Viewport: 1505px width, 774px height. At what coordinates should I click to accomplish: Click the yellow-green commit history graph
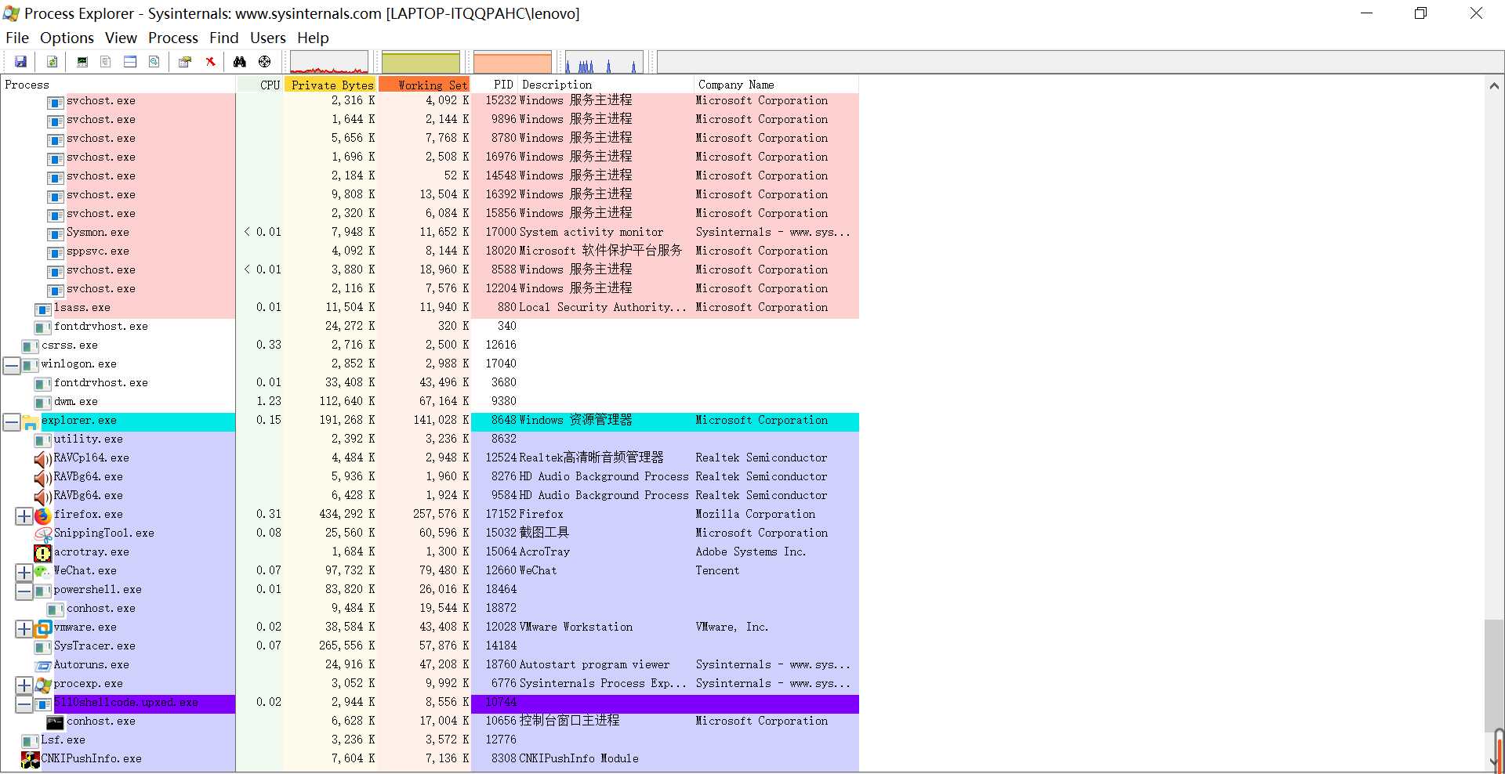pos(421,62)
